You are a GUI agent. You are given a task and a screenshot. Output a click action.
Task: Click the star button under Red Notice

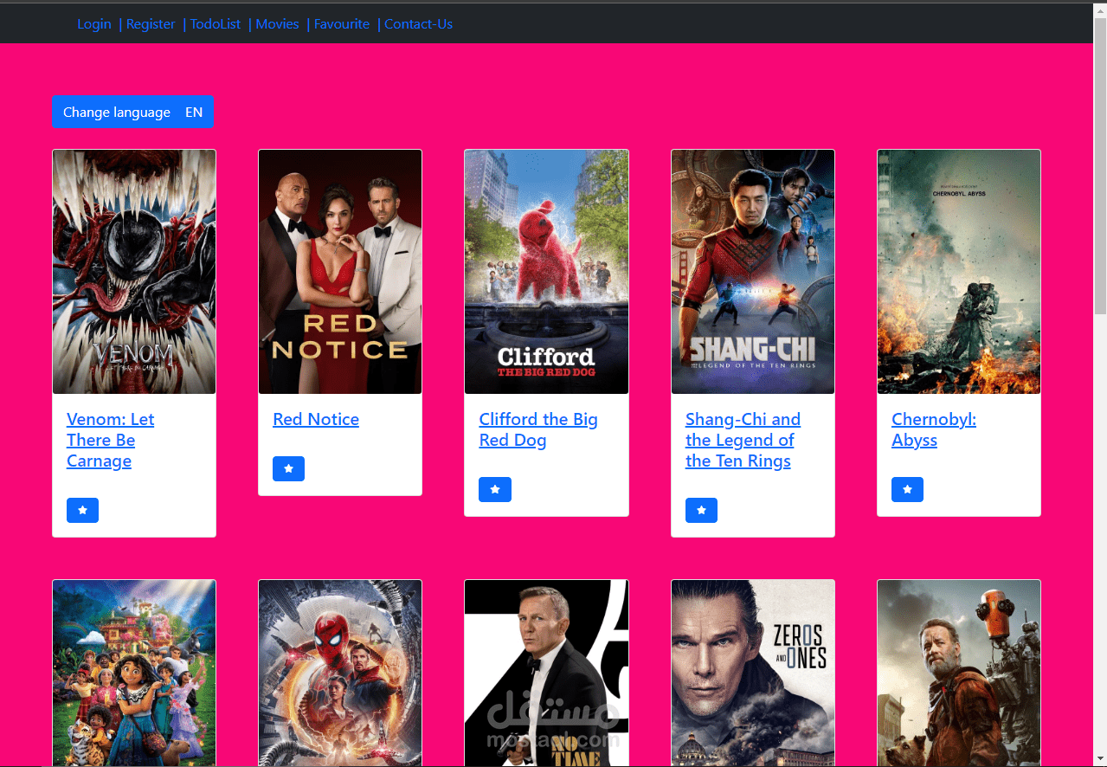pos(288,468)
